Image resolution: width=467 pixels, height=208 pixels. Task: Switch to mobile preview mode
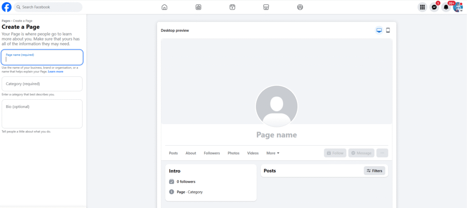(388, 30)
